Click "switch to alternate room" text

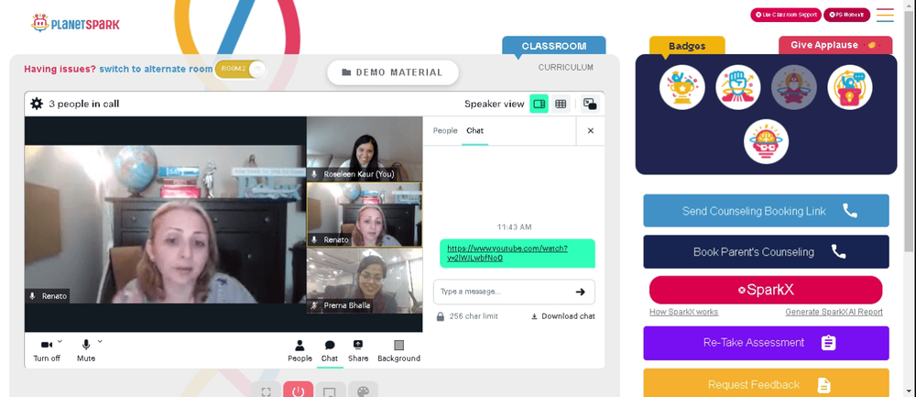coord(156,69)
